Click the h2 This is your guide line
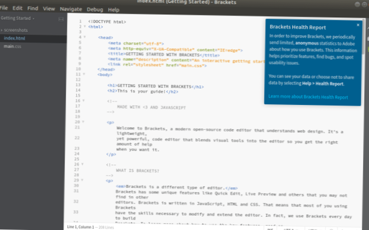 [x=143, y=91]
